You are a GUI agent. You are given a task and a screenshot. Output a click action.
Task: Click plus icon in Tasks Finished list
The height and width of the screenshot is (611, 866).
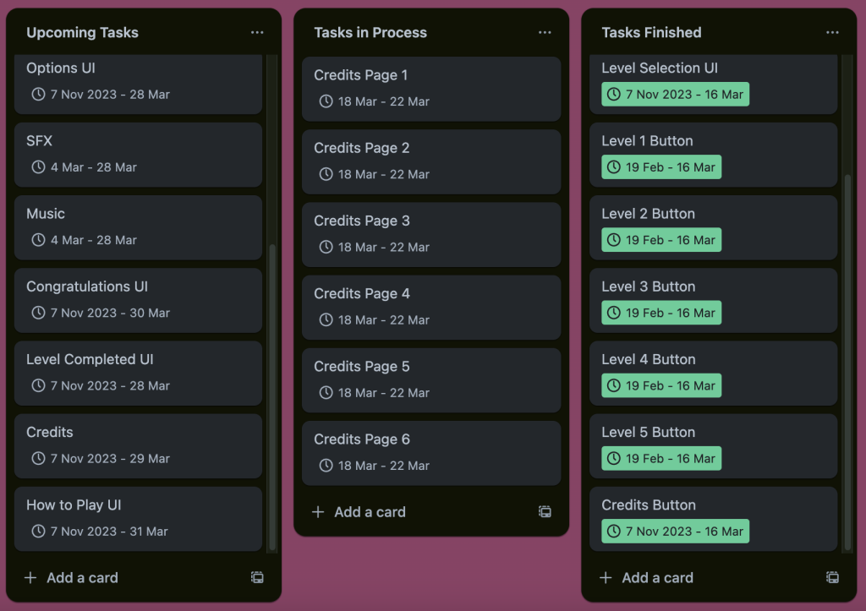606,578
